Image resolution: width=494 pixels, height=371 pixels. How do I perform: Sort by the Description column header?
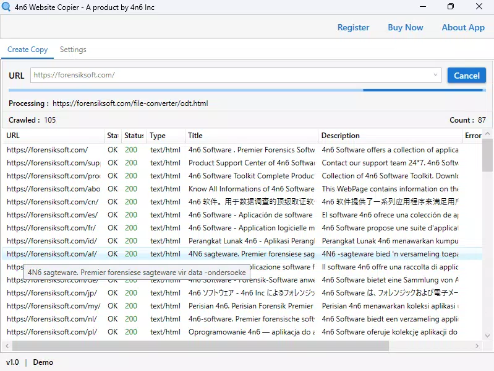pyautogui.click(x=390, y=136)
